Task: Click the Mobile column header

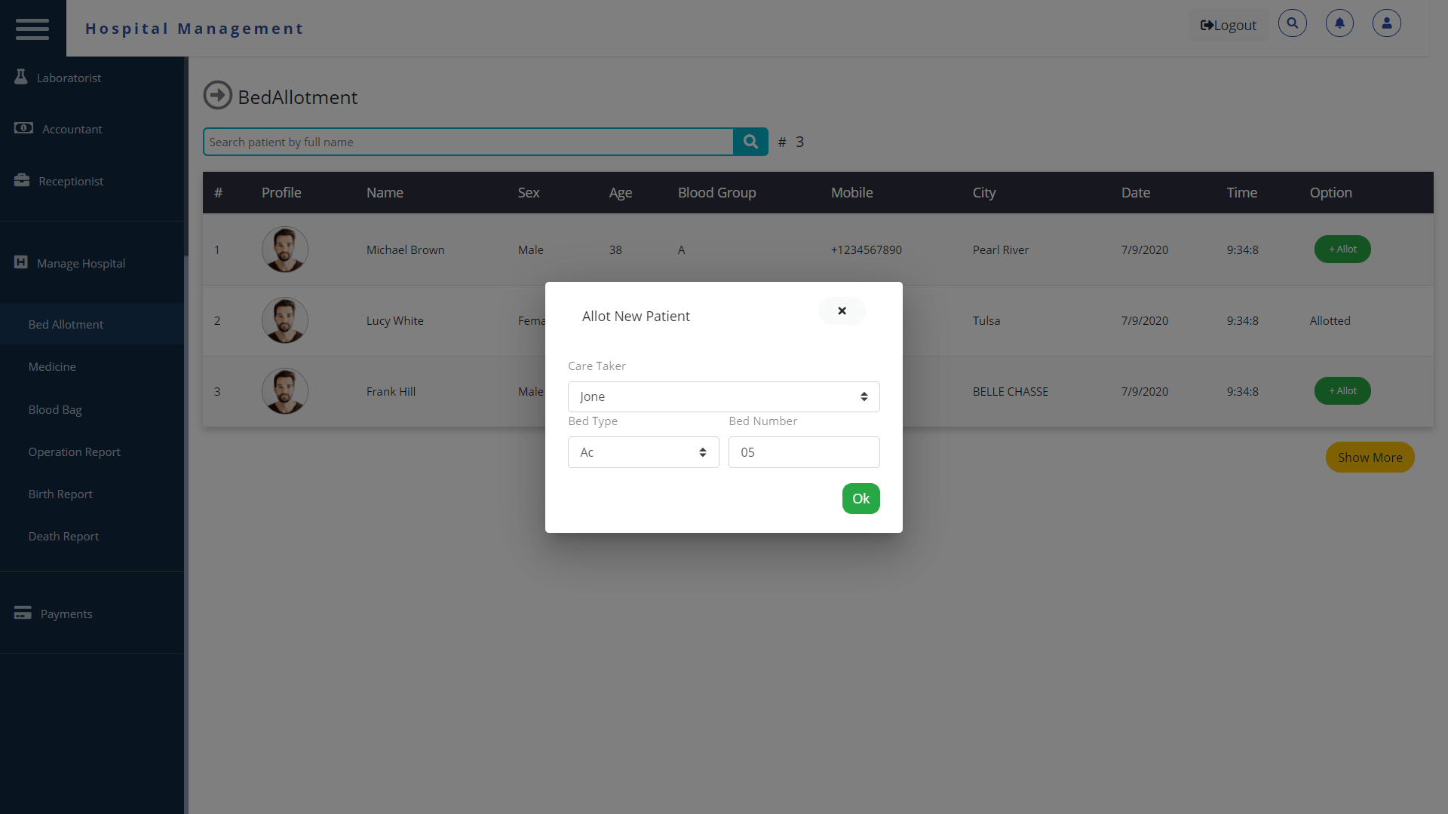Action: (851, 192)
